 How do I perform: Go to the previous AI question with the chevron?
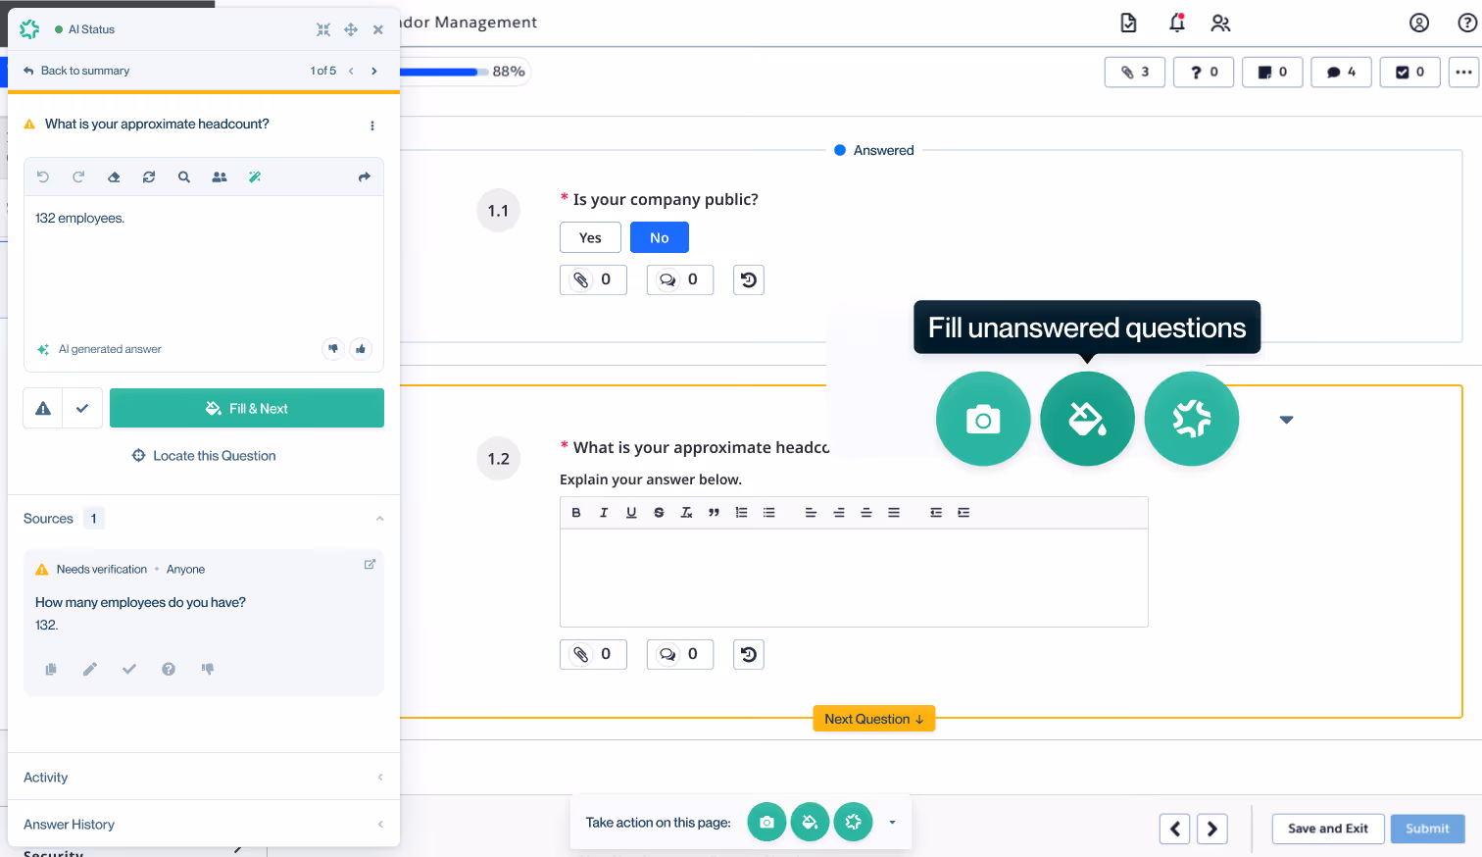click(x=351, y=71)
